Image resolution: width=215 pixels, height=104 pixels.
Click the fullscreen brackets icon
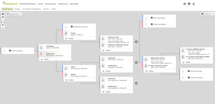(3, 21)
